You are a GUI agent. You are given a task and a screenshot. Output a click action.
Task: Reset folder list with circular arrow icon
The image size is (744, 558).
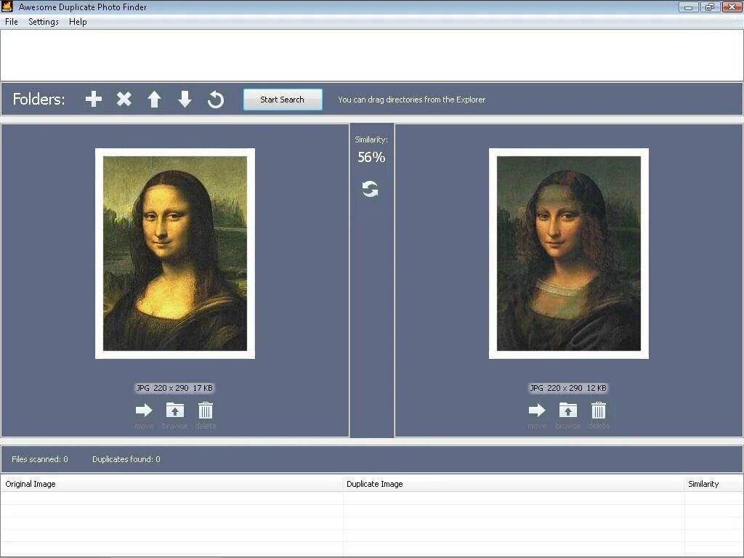click(x=215, y=99)
